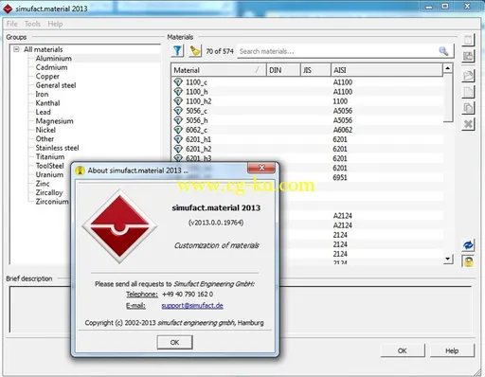The height and width of the screenshot is (377, 485).
Task: Select the Iron group
Action: click(42, 94)
